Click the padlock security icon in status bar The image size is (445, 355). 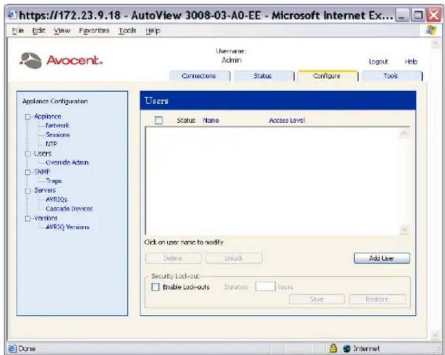click(333, 348)
